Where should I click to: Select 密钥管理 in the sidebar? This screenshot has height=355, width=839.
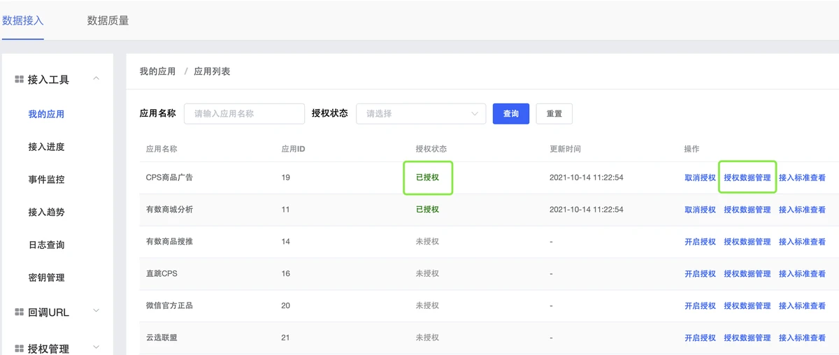[x=46, y=277]
